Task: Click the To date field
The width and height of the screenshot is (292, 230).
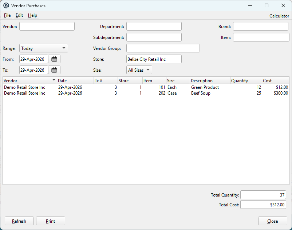Action: (33, 70)
